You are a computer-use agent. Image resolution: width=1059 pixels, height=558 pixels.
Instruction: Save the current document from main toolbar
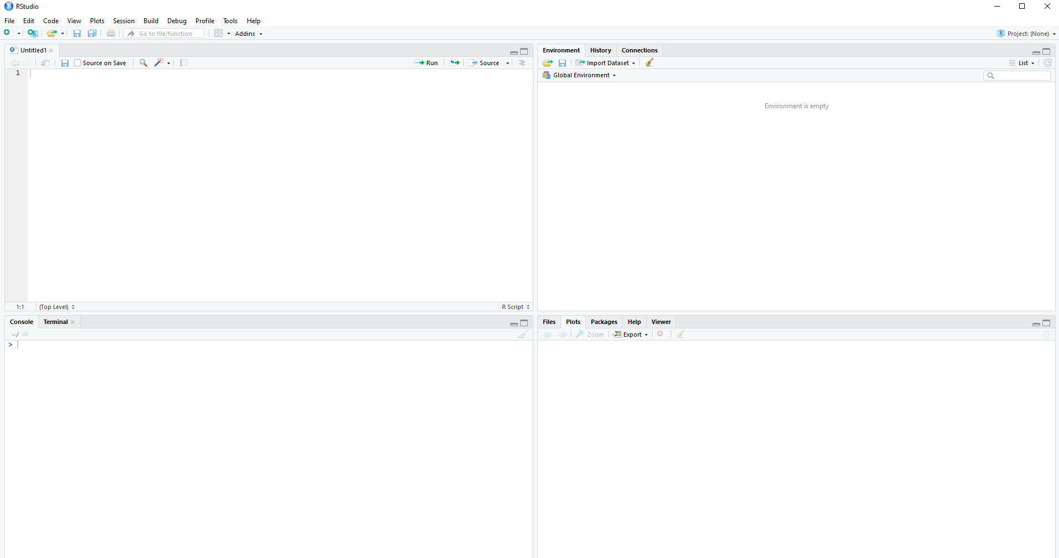pyautogui.click(x=77, y=34)
